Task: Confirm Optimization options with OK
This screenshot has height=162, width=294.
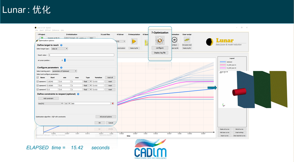Action: pos(100,123)
